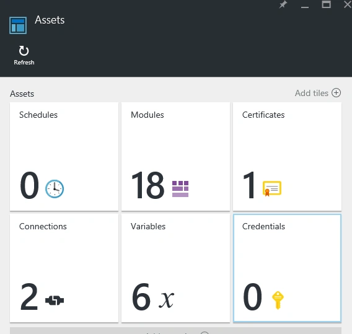Screen dimensions: 352x334
Task: Open the Schedules tile title
Action: pos(38,115)
